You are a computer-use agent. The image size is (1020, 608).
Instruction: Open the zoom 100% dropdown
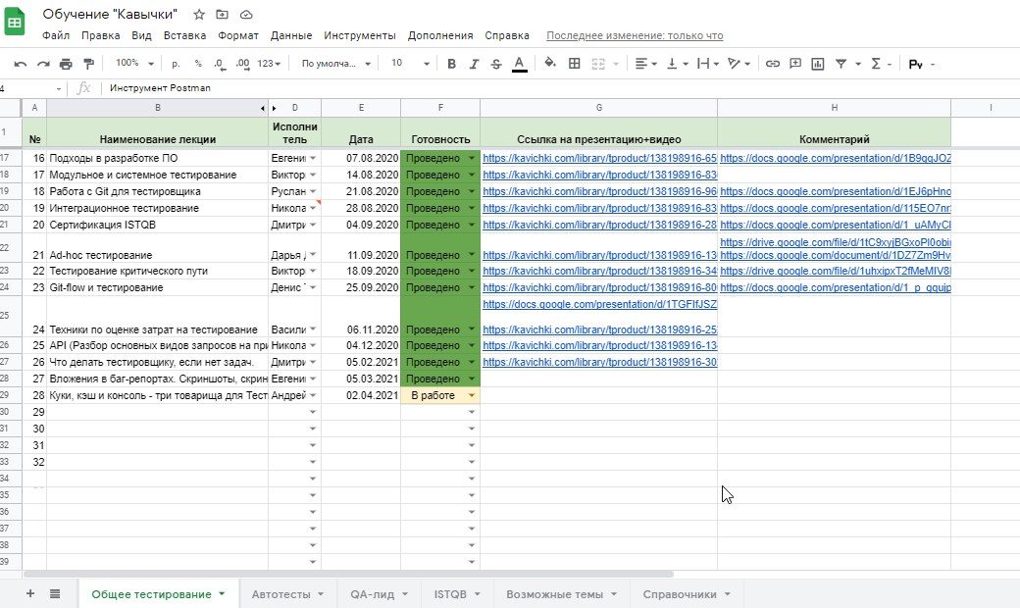[134, 63]
